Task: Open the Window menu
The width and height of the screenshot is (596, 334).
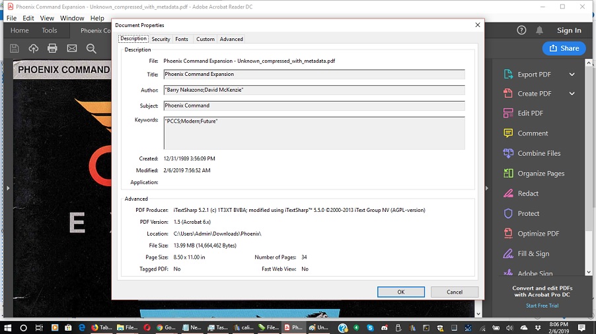Action: (x=72, y=18)
